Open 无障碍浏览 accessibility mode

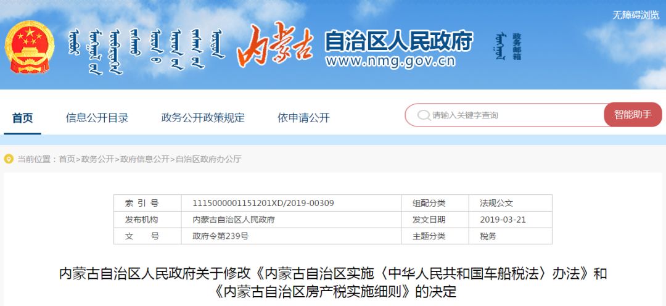[x=635, y=15]
